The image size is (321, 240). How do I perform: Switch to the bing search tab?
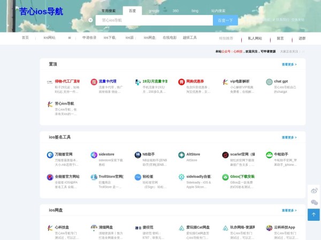pyautogui.click(x=195, y=11)
